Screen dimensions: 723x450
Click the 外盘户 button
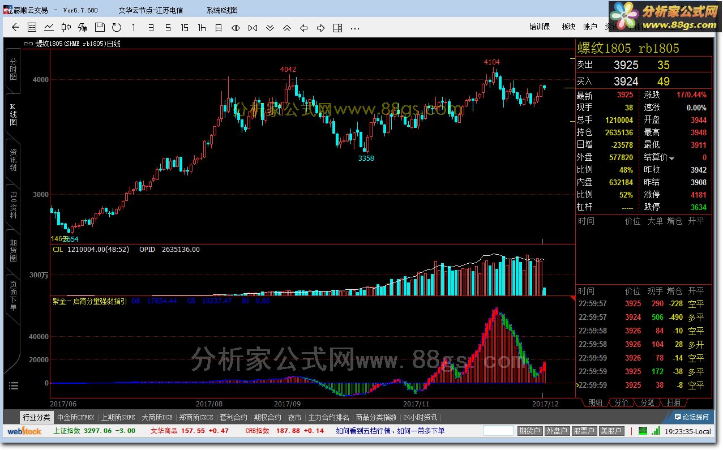(x=557, y=431)
